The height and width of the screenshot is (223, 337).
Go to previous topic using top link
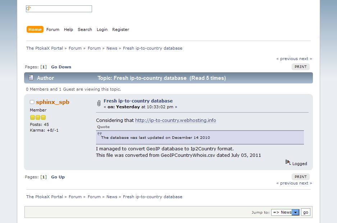coord(287,59)
